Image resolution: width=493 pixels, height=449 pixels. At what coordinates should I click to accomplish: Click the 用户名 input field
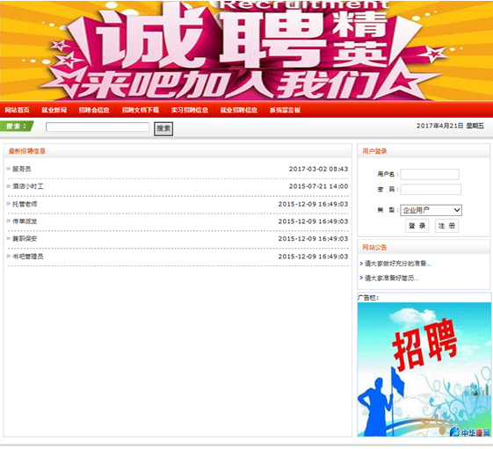pyautogui.click(x=430, y=174)
